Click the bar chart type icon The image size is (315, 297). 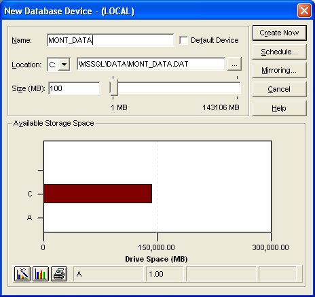tap(41, 274)
